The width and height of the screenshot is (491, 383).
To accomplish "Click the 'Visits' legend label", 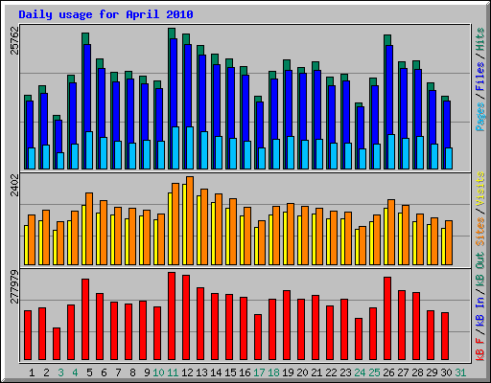I will 480,190.
